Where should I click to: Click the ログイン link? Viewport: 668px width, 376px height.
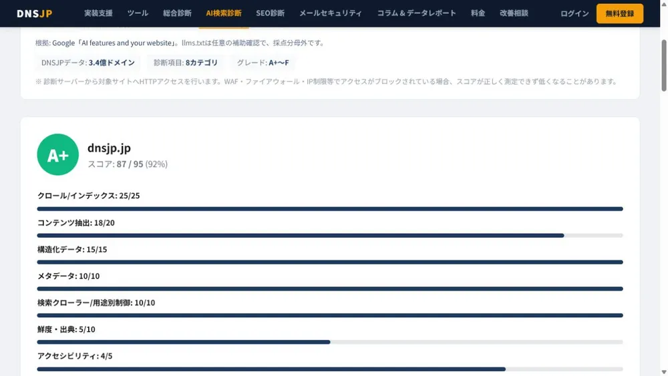[x=574, y=13]
